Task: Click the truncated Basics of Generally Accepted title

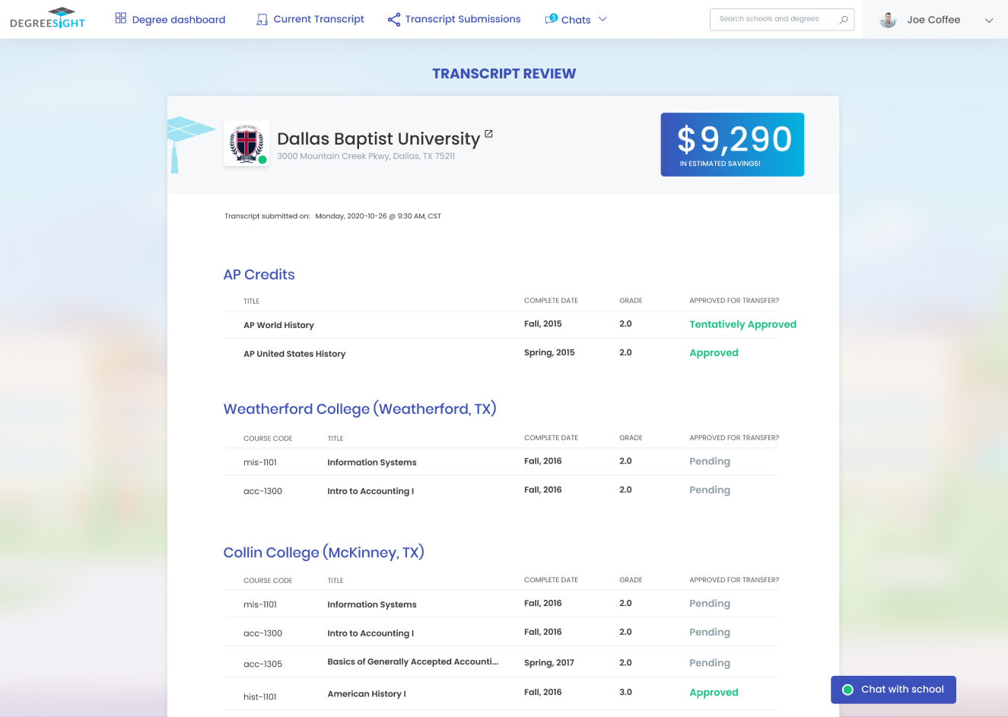Action: [x=412, y=662]
